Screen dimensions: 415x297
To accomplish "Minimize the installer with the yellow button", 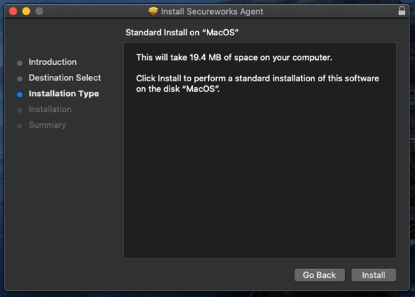I will [x=27, y=11].
